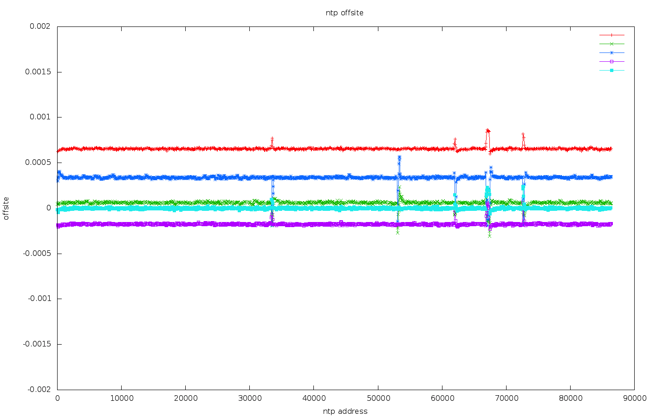Viewport: 650px width, 418px height.
Task: Click the 0.001 y-axis tick label
Action: 40,117
